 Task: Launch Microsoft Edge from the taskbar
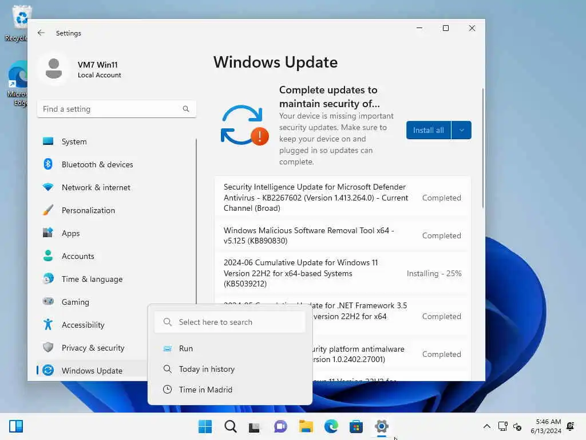coord(331,426)
